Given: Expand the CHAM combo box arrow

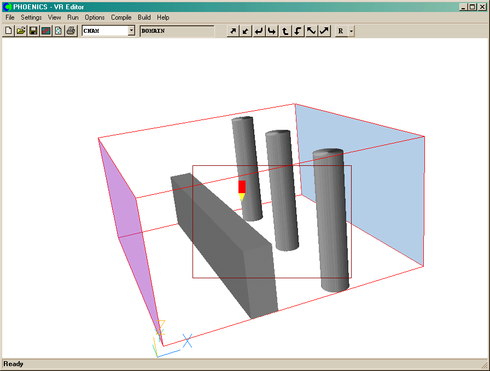Looking at the screenshot, I should tap(131, 31).
